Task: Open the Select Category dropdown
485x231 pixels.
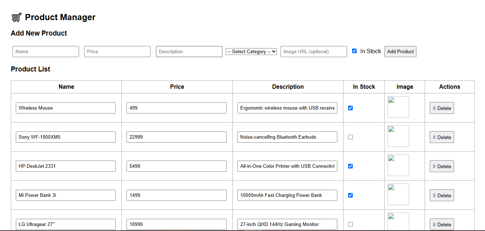Action: [251, 51]
